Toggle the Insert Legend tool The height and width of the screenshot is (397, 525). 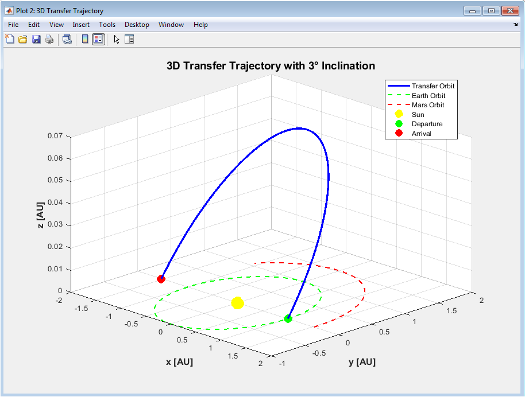coord(98,39)
